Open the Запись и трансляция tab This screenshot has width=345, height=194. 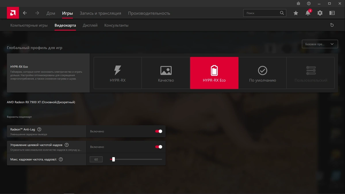[100, 13]
